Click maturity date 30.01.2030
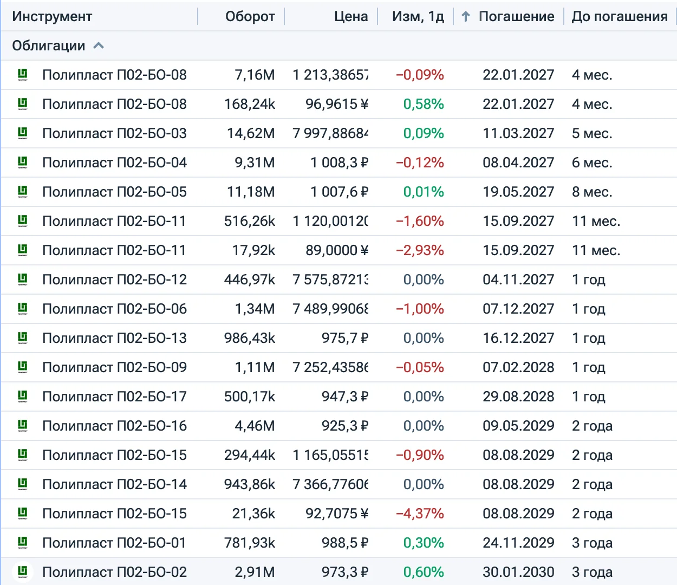Viewport: 677px width, 585px height. 518,572
